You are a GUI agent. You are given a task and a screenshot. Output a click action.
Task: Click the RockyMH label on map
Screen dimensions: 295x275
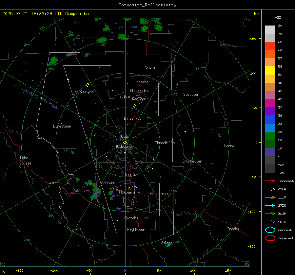point(87,92)
